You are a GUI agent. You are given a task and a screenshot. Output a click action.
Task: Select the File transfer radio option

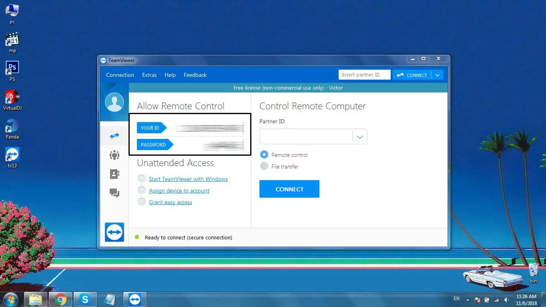click(x=264, y=166)
